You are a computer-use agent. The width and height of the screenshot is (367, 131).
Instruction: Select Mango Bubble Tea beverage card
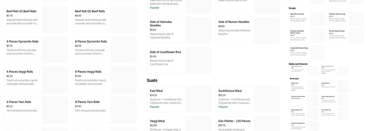[304, 113]
